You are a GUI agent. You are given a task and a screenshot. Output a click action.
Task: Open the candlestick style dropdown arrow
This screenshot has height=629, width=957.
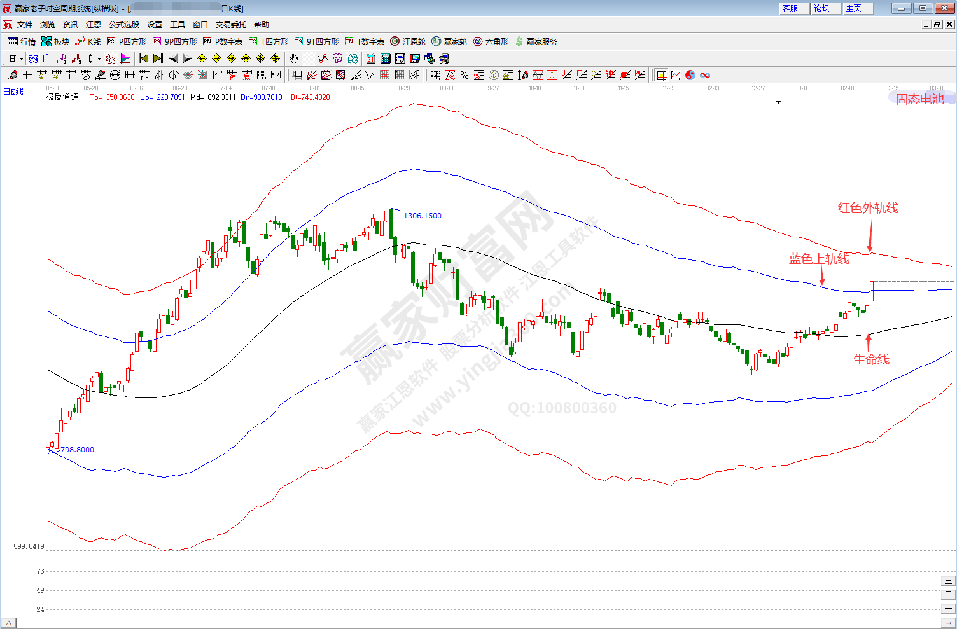click(x=99, y=59)
